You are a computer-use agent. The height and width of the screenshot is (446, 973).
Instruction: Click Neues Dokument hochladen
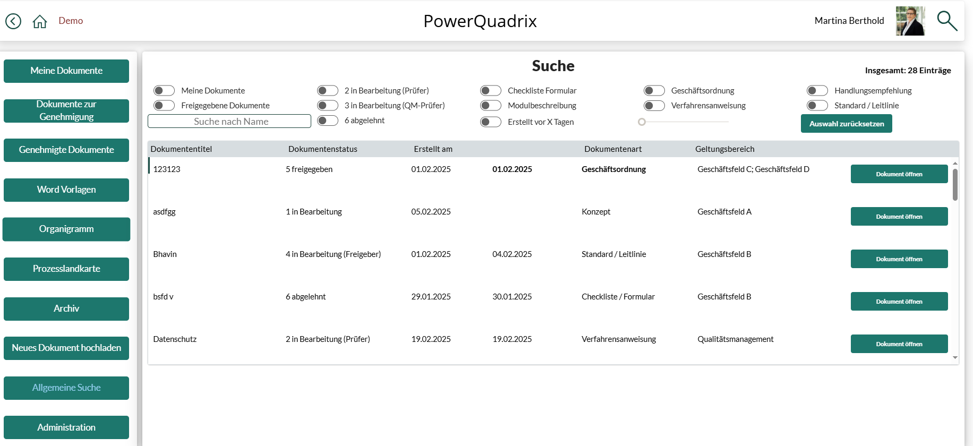pyautogui.click(x=66, y=348)
